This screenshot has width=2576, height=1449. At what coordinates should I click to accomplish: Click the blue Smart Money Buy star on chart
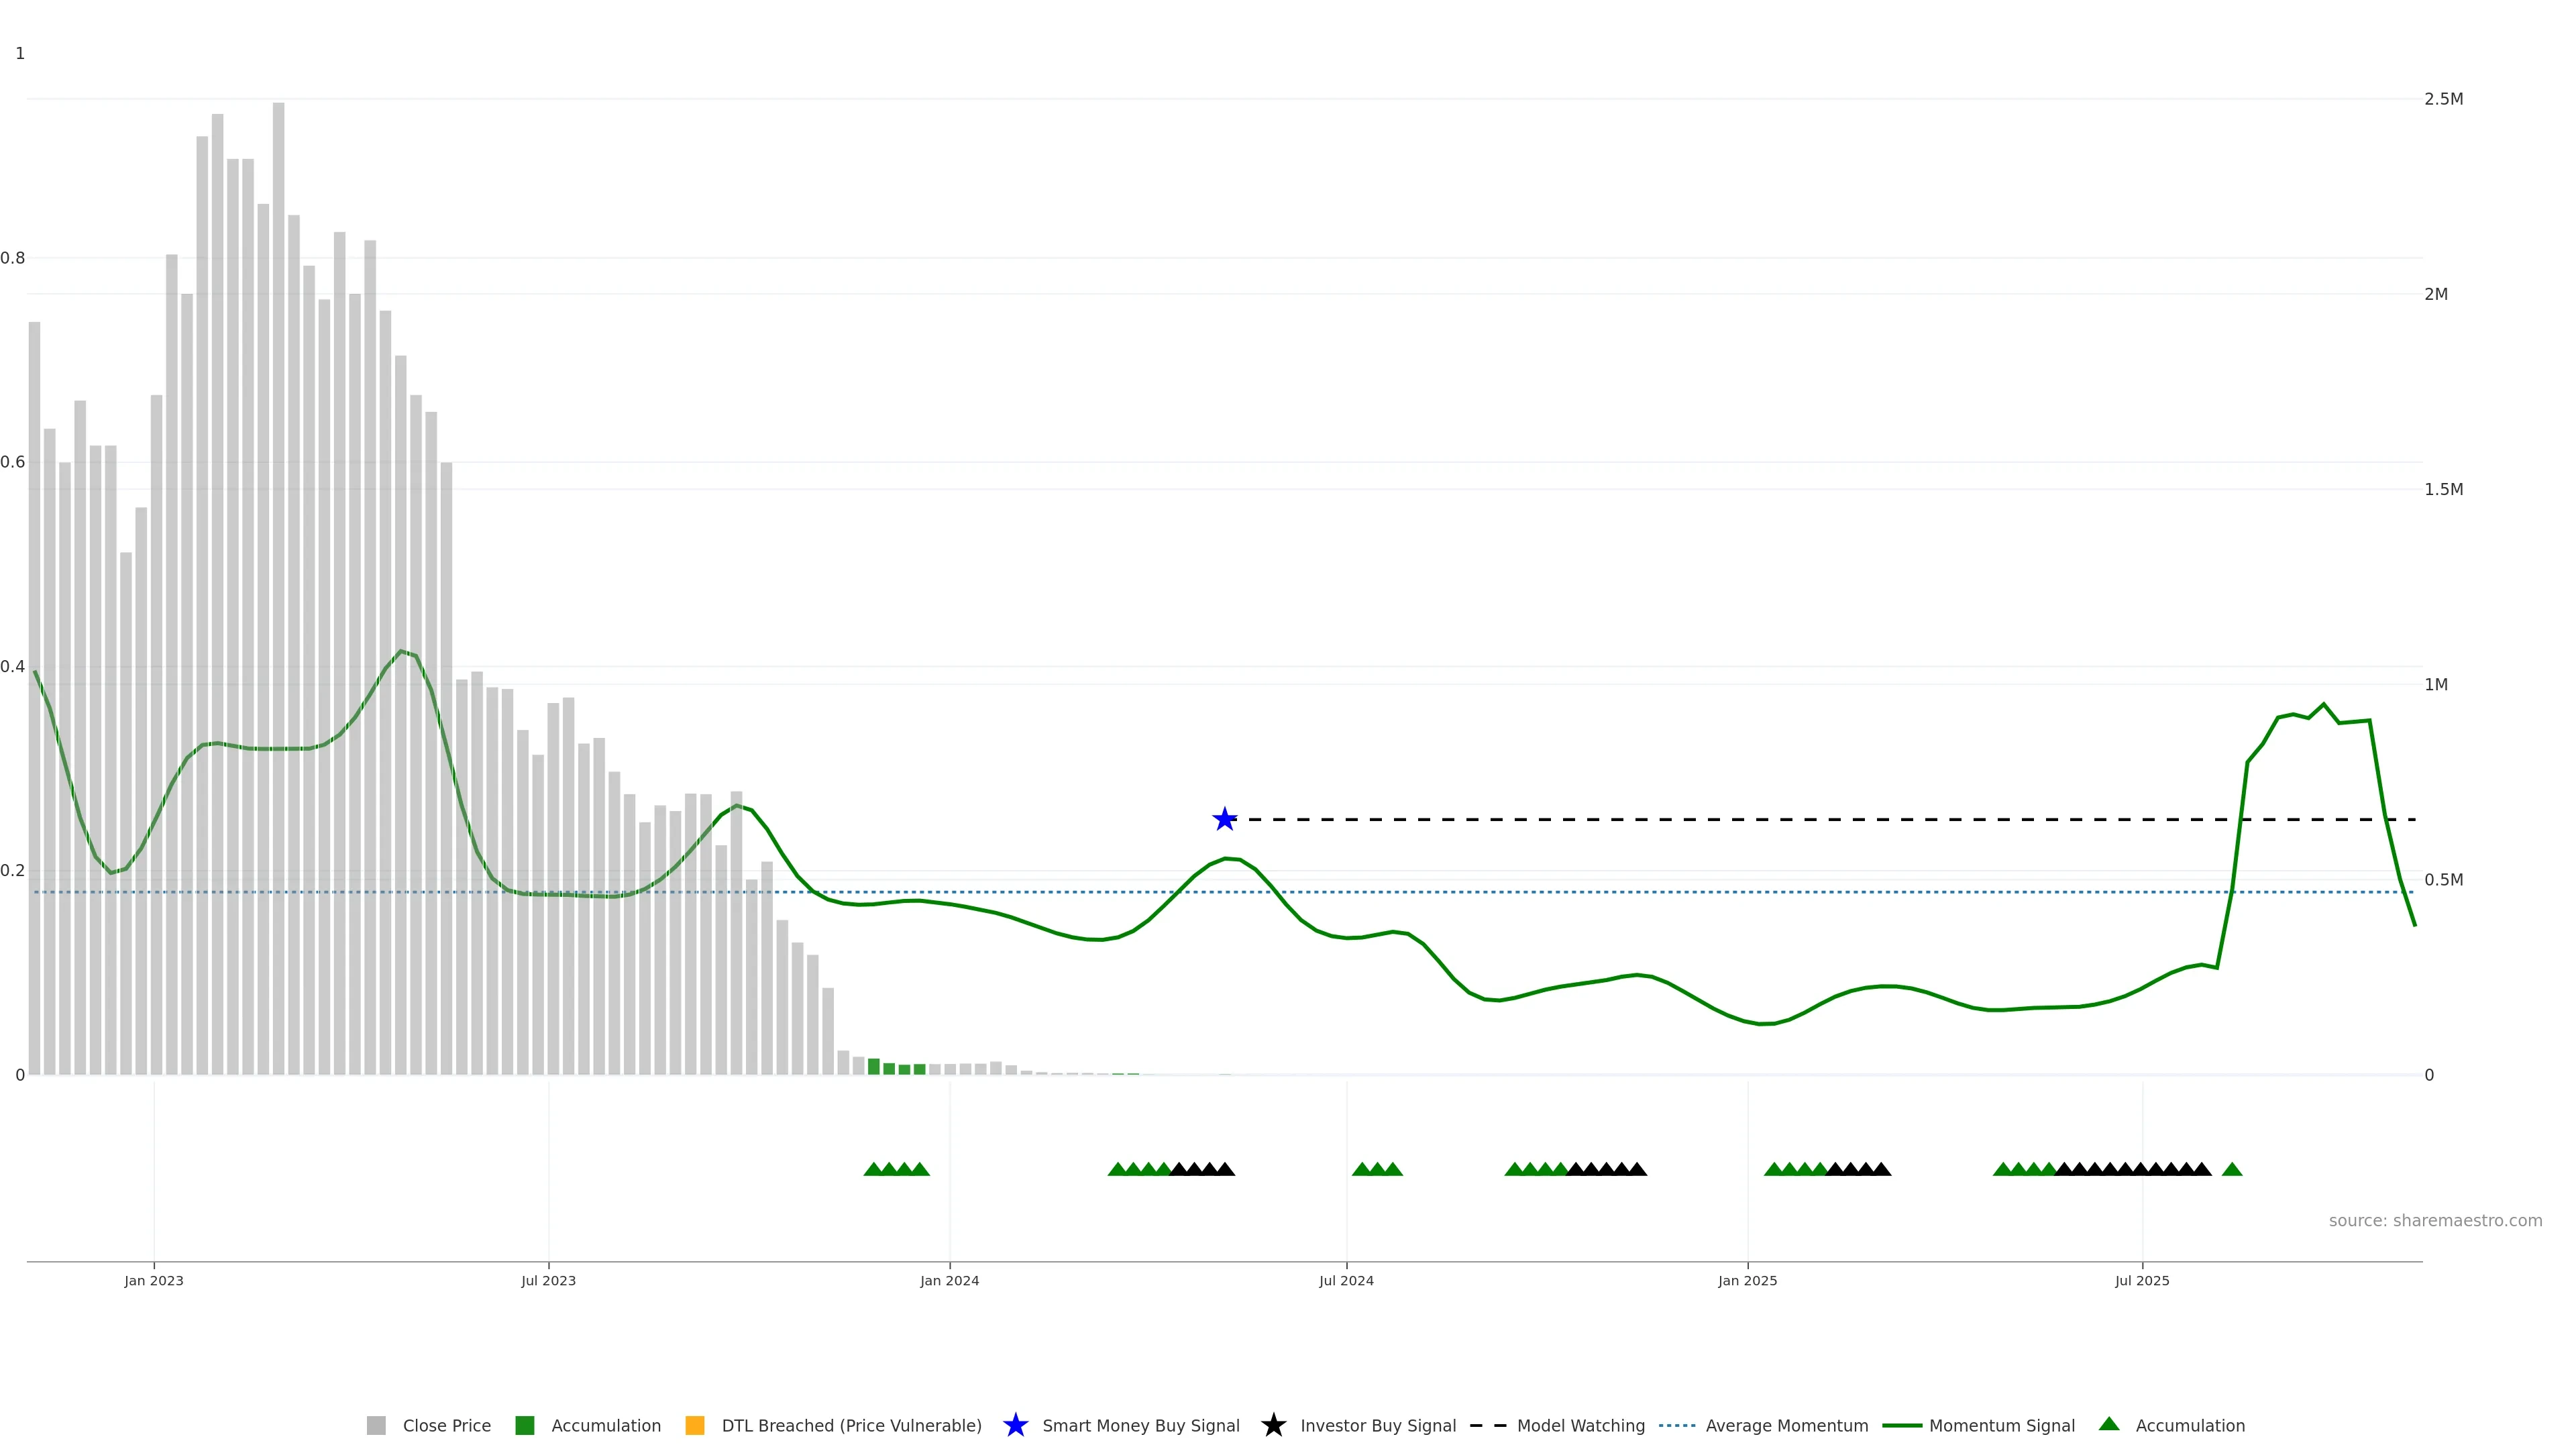tap(1224, 819)
